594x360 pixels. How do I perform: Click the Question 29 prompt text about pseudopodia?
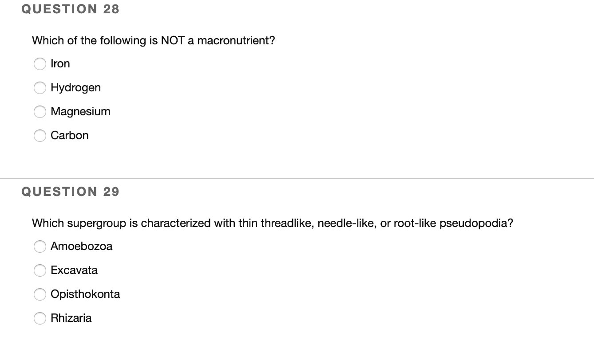point(272,223)
